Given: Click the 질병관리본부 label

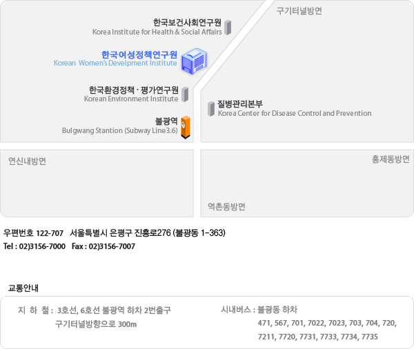Looking at the screenshot, I should (240, 103).
